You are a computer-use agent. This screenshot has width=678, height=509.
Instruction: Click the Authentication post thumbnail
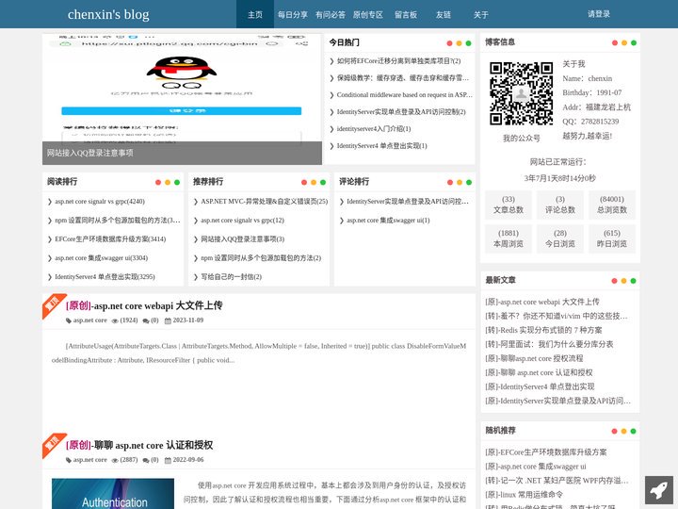point(113,493)
